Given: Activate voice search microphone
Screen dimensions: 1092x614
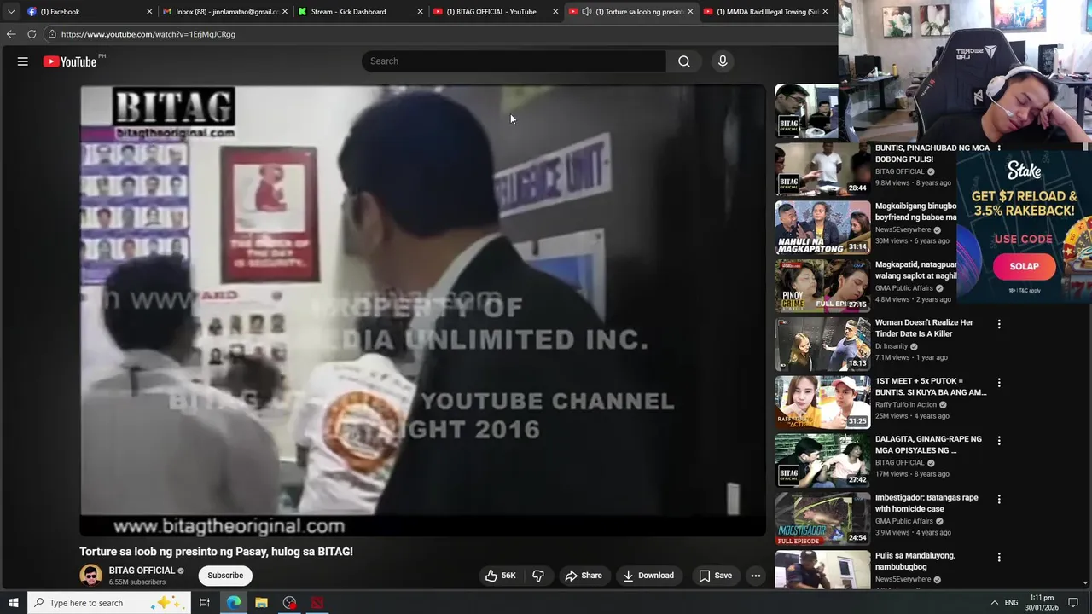Looking at the screenshot, I should [x=723, y=61].
